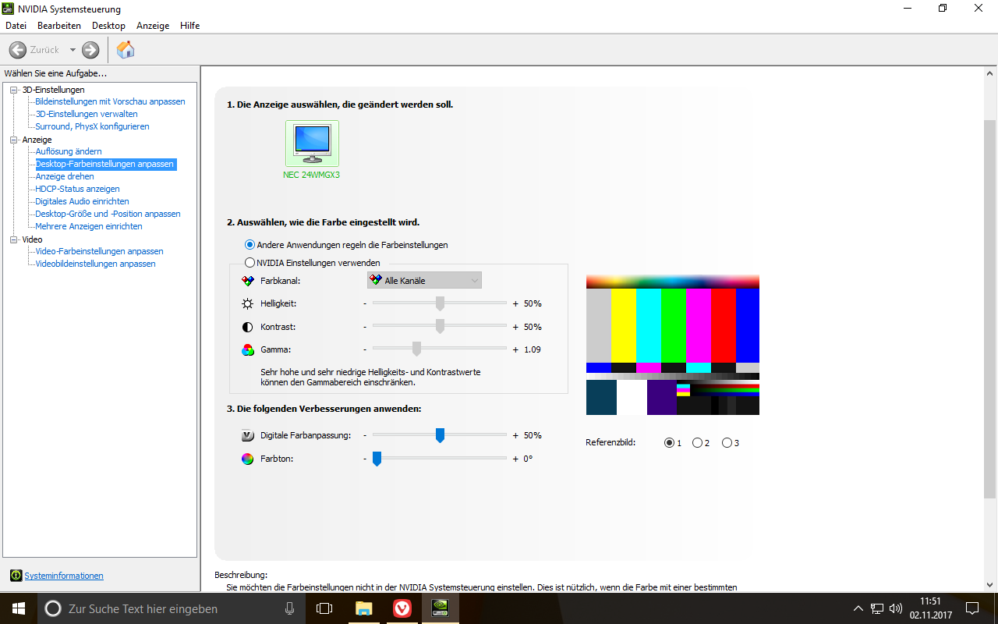The image size is (998, 624).
Task: Open the Action Center notification icon
Action: 972,608
